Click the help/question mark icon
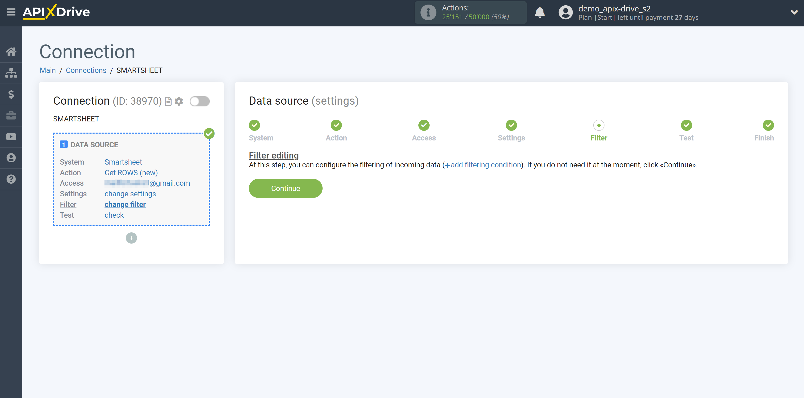Screen dimensions: 804x398 tap(11, 179)
